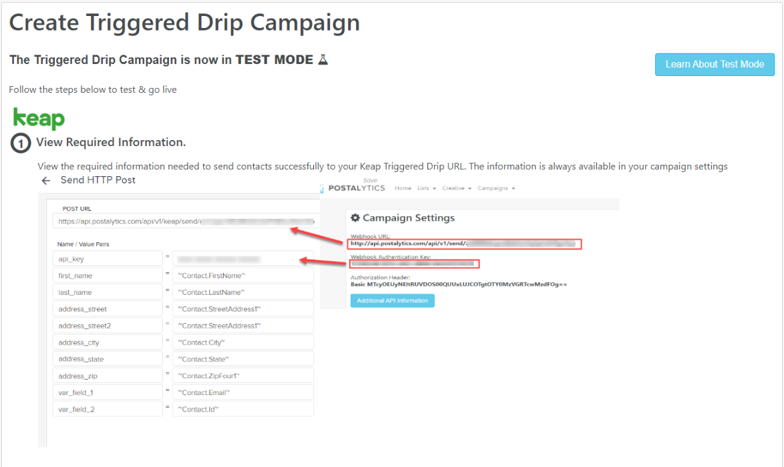
Task: Click the step 1 circled number icon
Action: 21,143
